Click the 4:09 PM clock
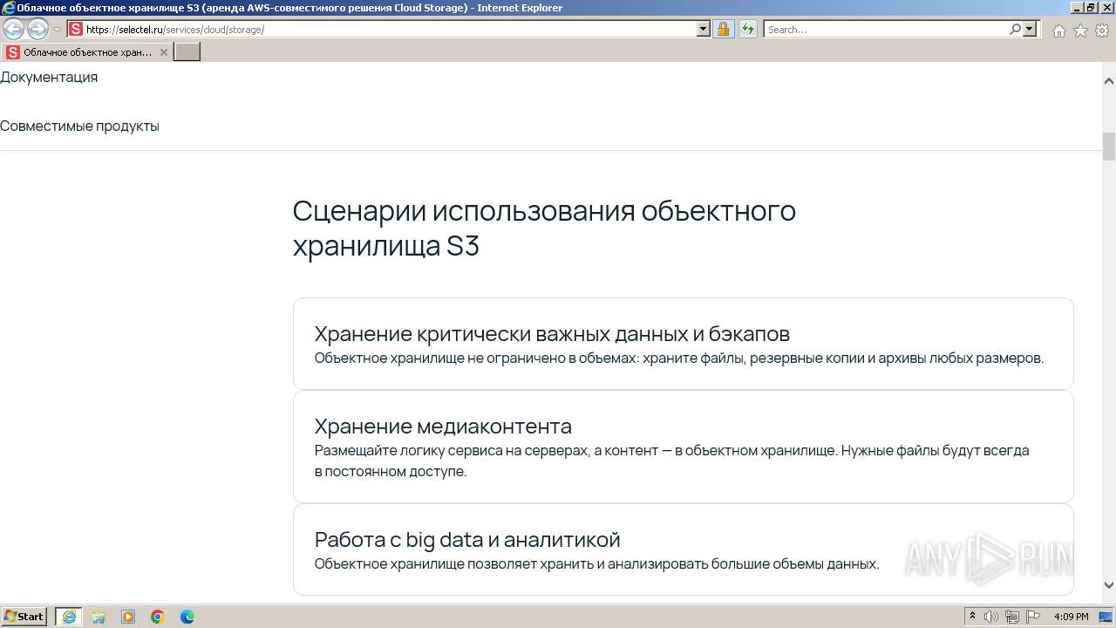The image size is (1116, 628). tap(1071, 617)
